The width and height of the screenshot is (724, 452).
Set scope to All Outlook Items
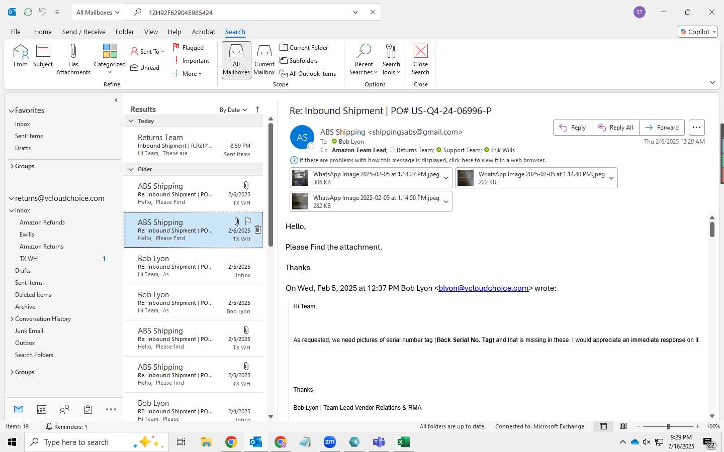pos(308,73)
